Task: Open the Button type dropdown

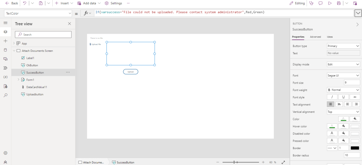Action: tap(343, 46)
